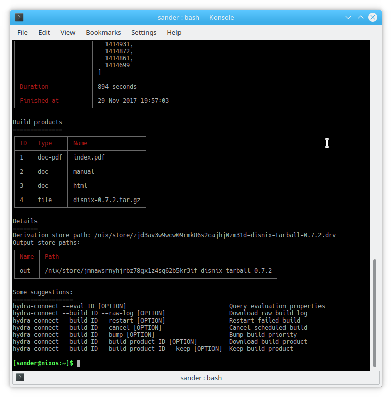Close the Konsole window
Image resolution: width=392 pixels, height=397 pixels.
[373, 17]
